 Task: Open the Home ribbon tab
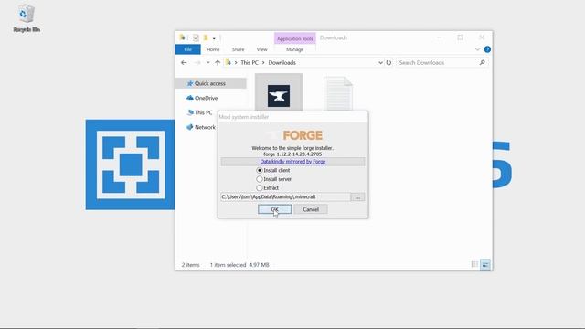click(213, 49)
